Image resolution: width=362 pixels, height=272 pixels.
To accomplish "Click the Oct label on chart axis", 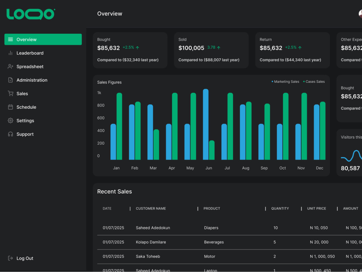I will [x=283, y=168].
